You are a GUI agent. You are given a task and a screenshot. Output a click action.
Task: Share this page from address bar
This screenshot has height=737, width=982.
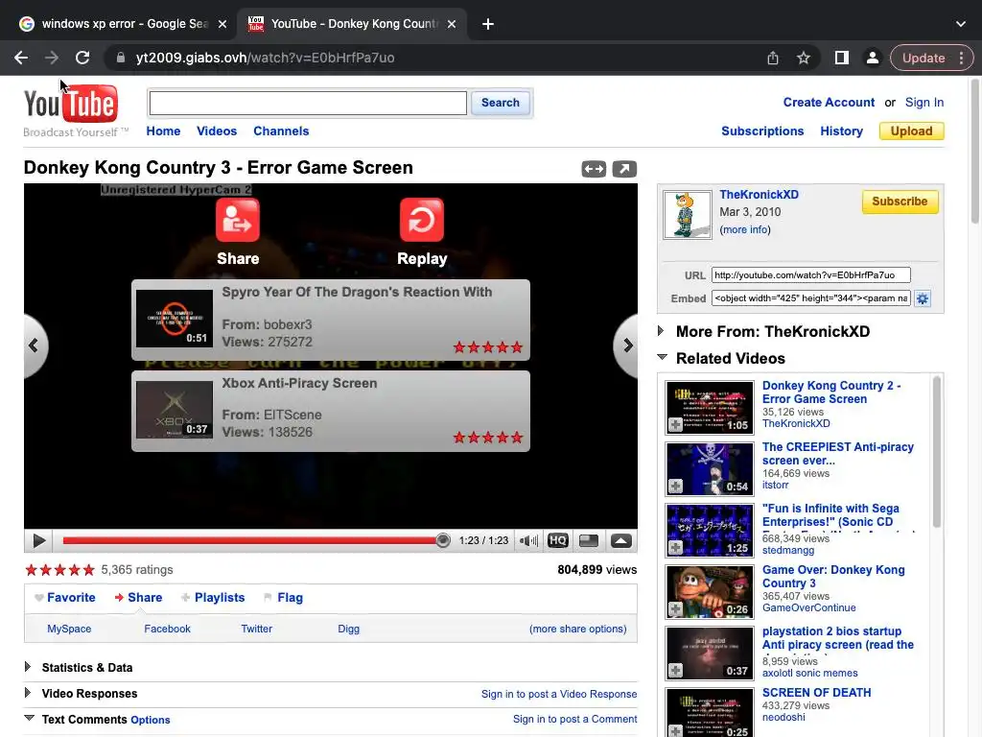click(773, 58)
